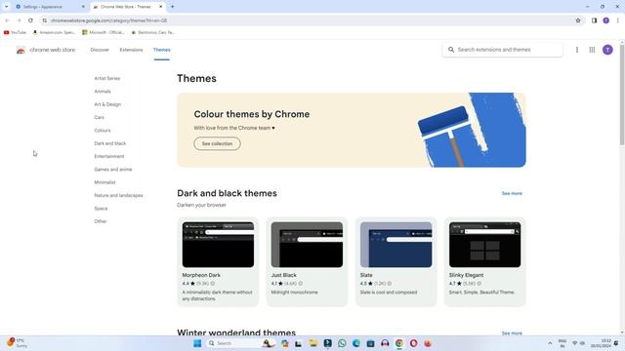Open the Slate theme thumbnail
Viewport: 625px width, 351px height.
click(396, 245)
